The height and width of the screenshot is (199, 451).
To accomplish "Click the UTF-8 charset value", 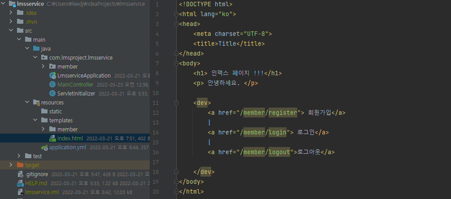I will click(256, 34).
